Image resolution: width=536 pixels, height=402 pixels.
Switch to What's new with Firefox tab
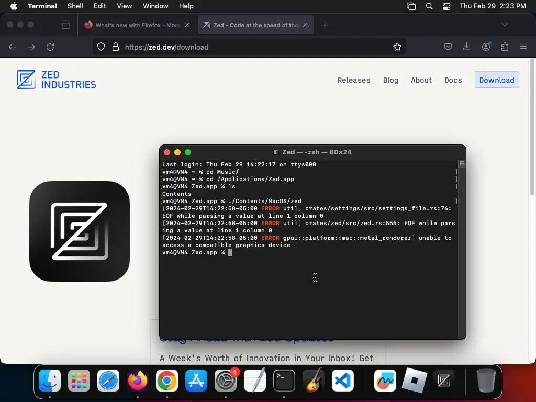click(x=137, y=25)
